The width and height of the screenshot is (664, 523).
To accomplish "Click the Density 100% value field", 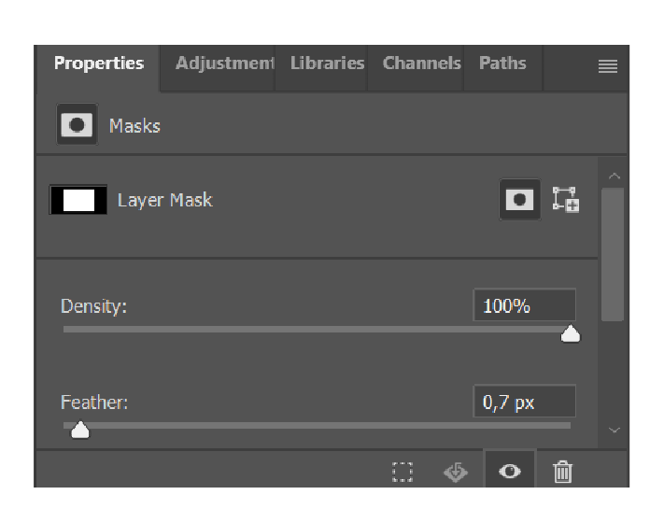I will pos(524,305).
